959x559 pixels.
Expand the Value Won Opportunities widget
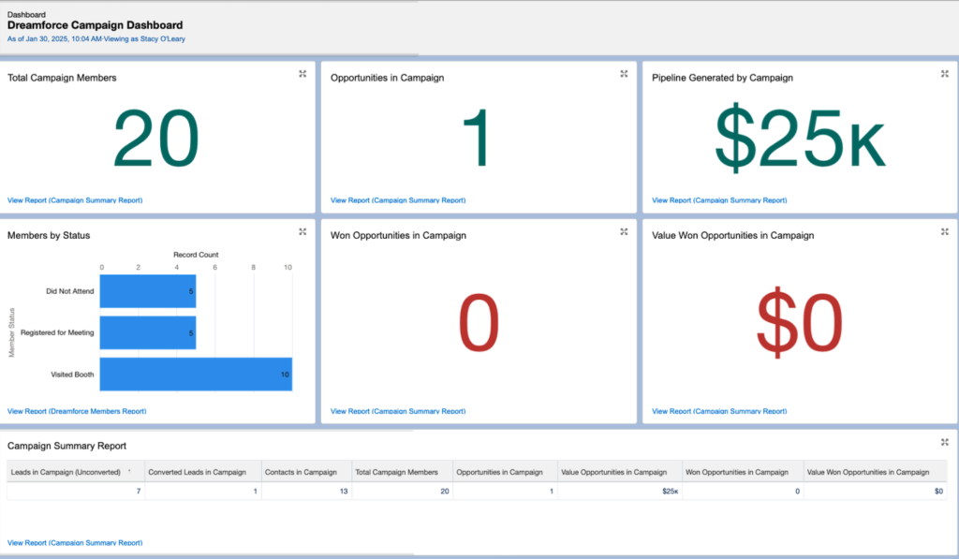(x=944, y=232)
